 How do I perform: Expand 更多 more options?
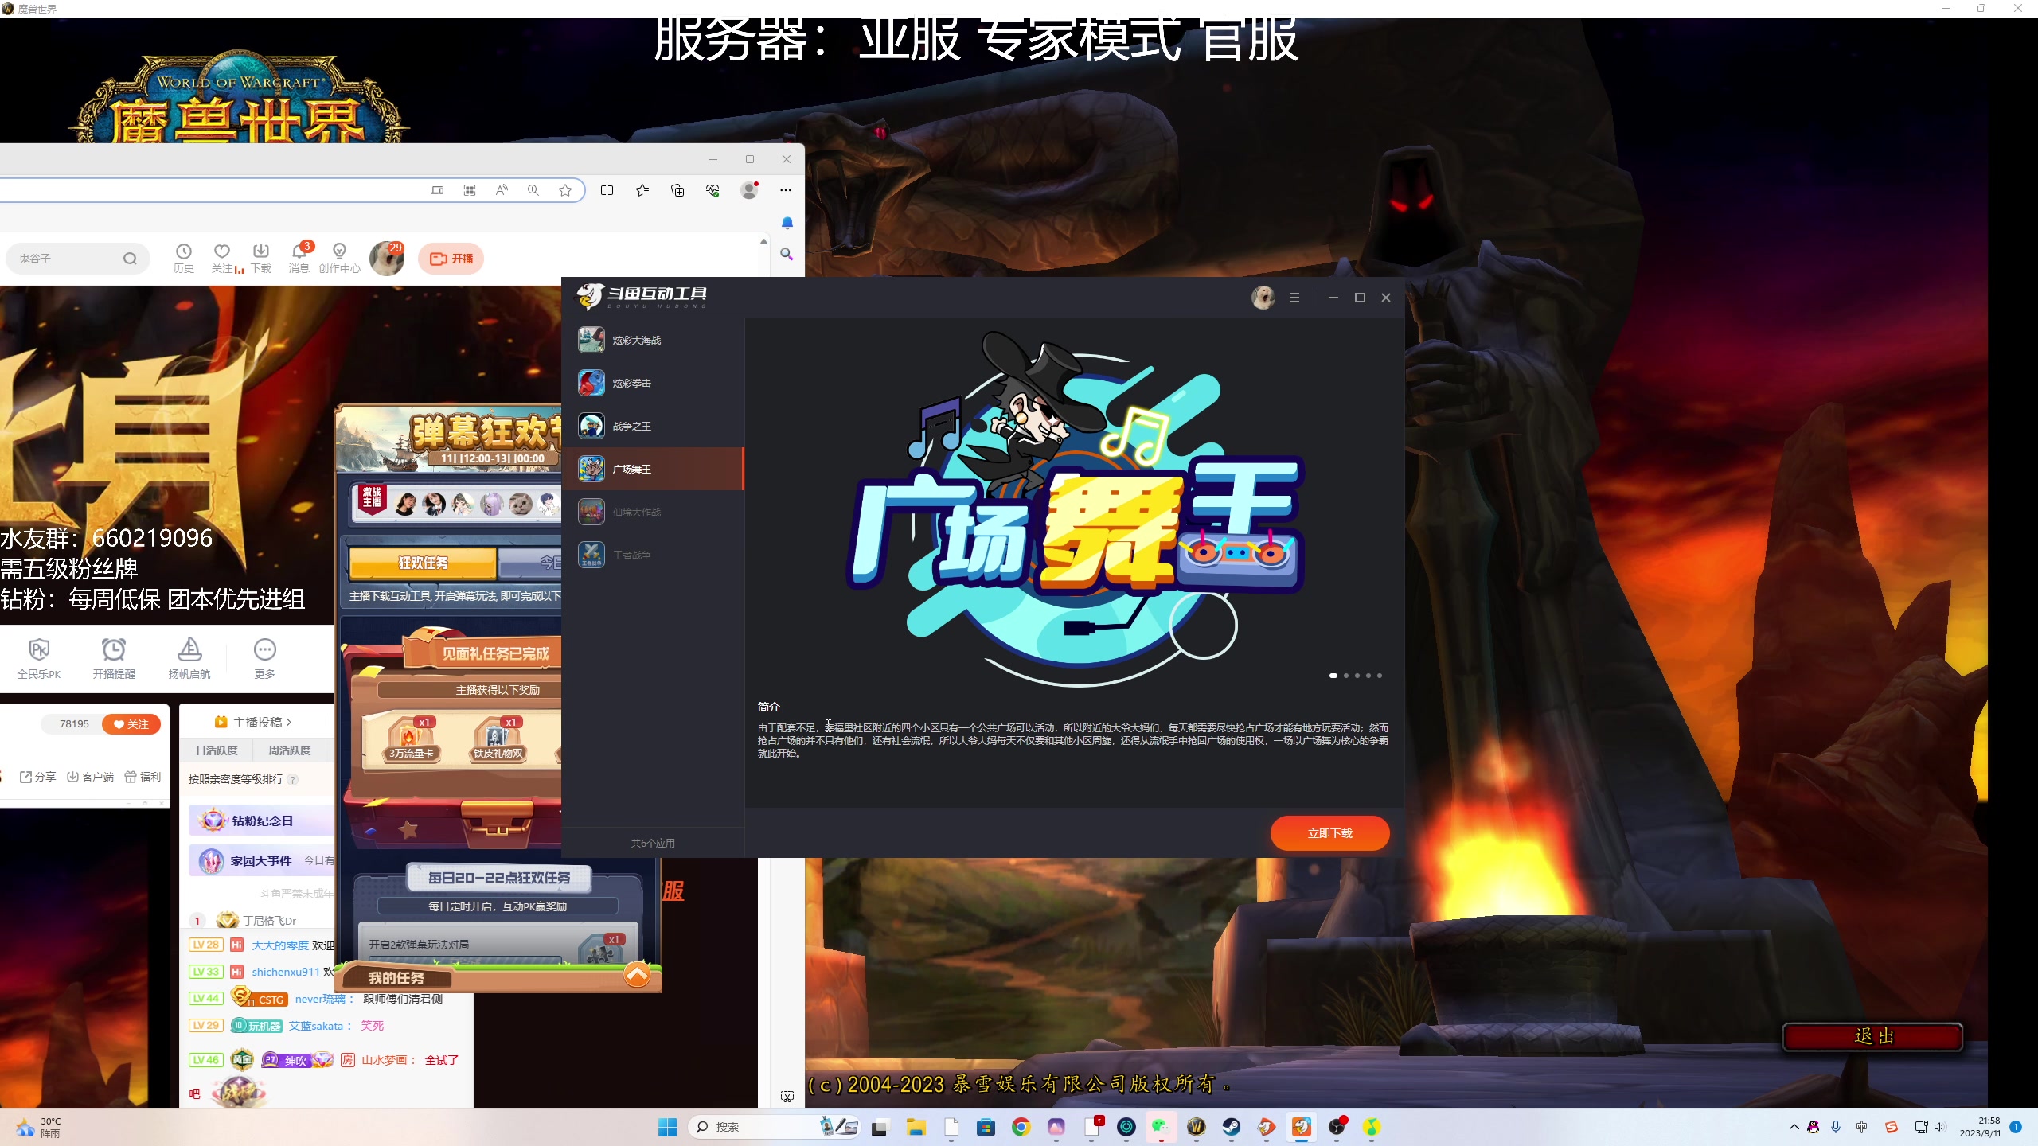click(265, 658)
